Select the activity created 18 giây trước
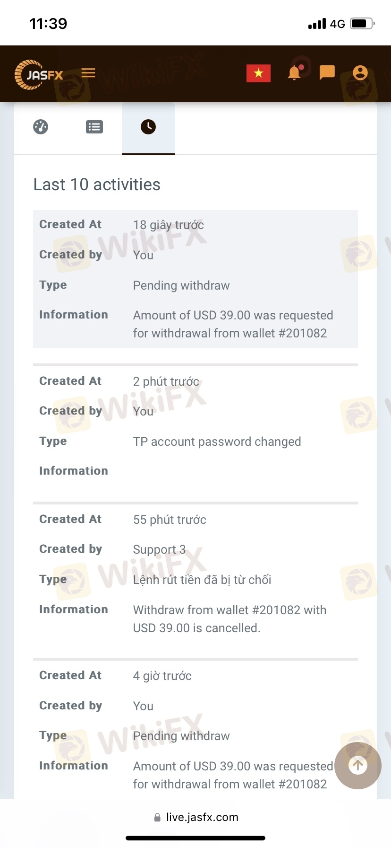 (168, 225)
